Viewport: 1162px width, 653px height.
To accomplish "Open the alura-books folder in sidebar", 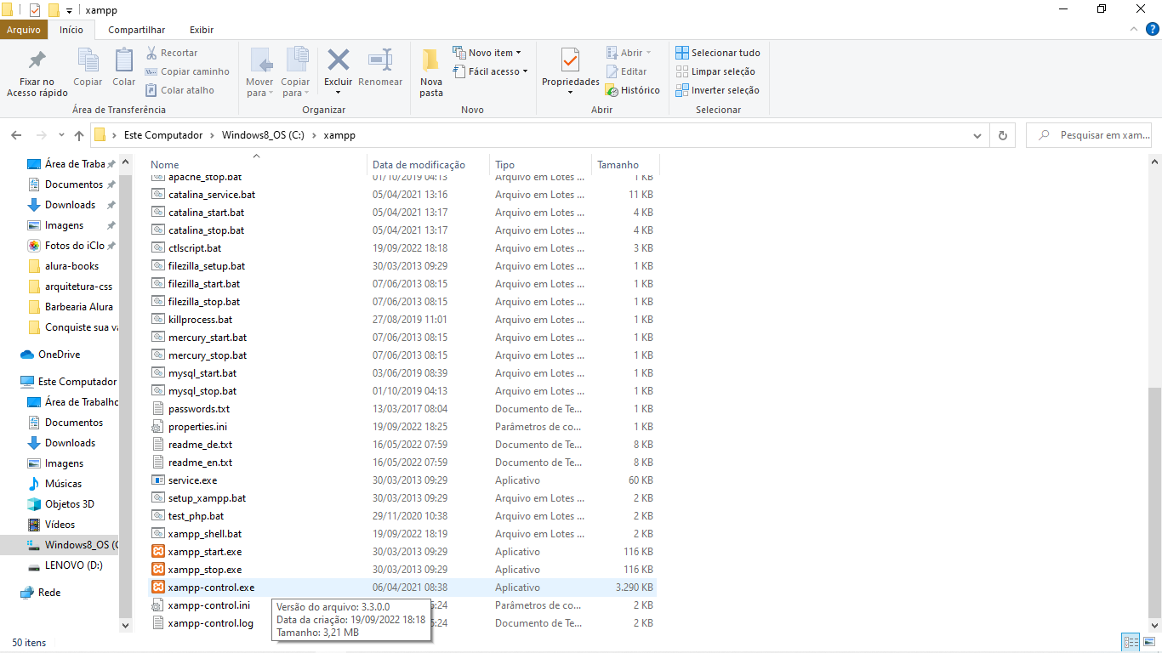I will (x=71, y=266).
